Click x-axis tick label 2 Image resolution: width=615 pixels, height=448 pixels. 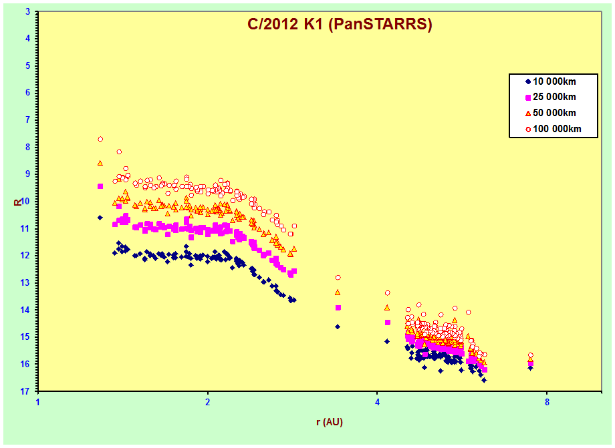[x=208, y=402]
